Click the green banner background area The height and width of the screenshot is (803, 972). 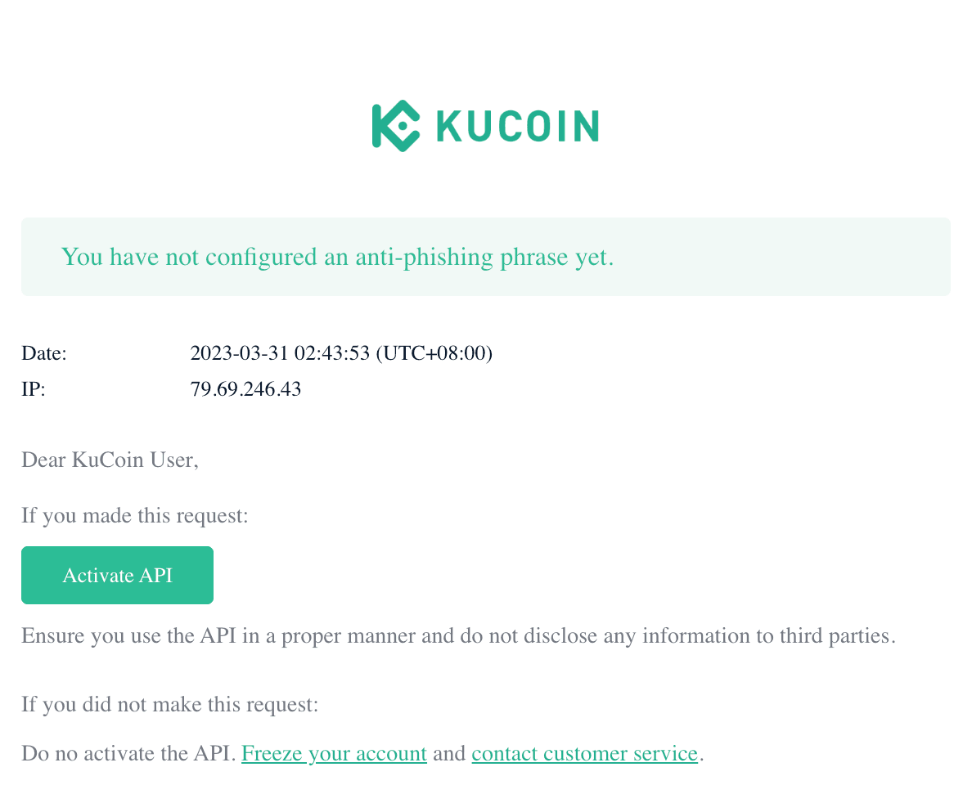777,256
